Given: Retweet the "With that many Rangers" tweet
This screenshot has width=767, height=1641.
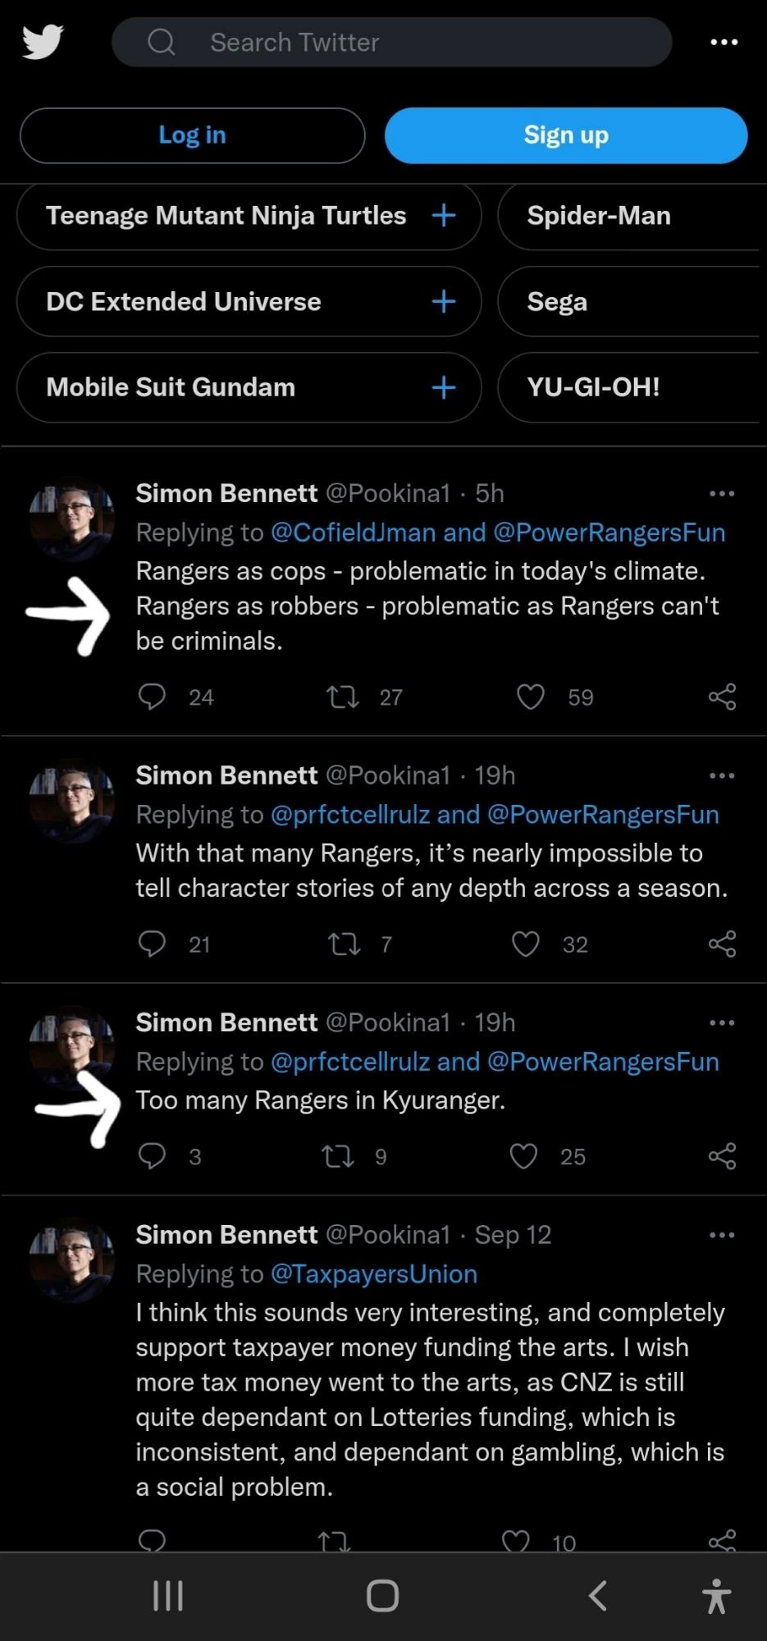Looking at the screenshot, I should (344, 944).
